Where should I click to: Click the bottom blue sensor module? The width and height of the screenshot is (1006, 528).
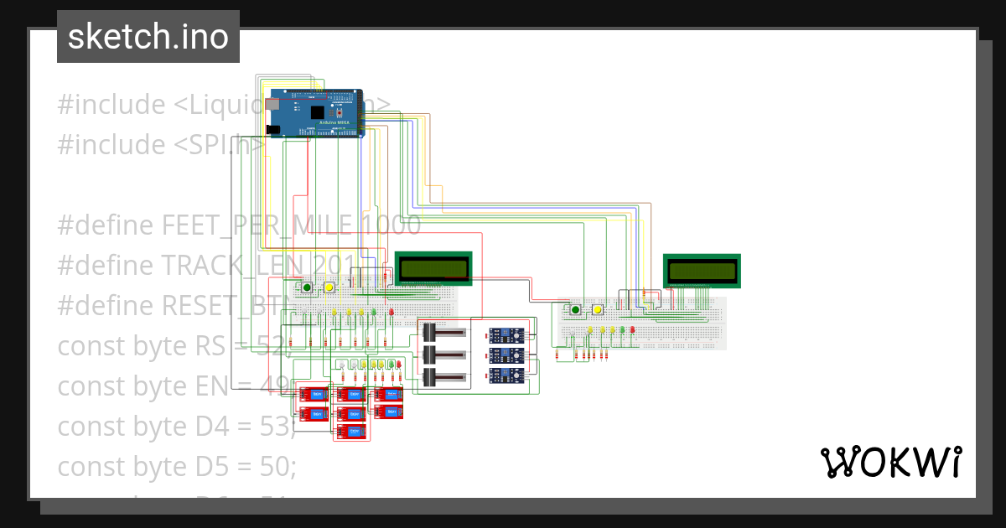click(x=506, y=375)
